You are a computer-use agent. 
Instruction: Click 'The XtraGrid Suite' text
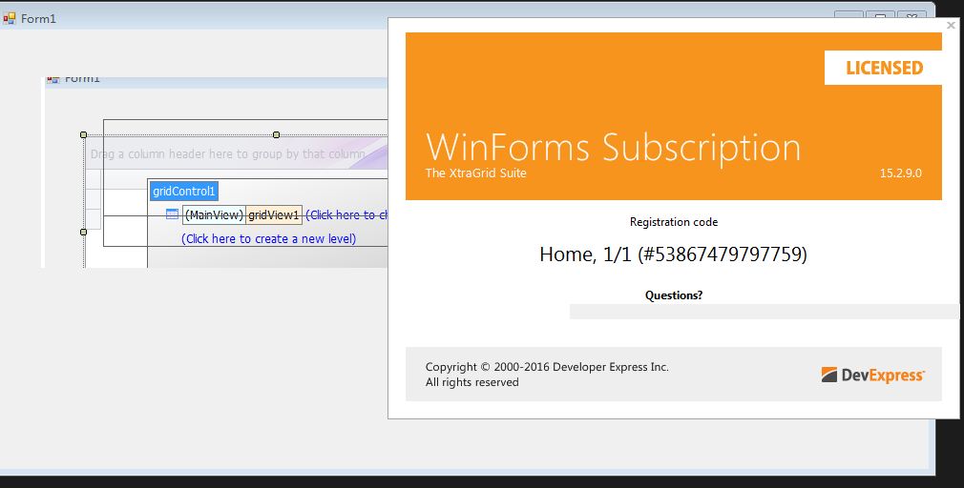coord(476,173)
